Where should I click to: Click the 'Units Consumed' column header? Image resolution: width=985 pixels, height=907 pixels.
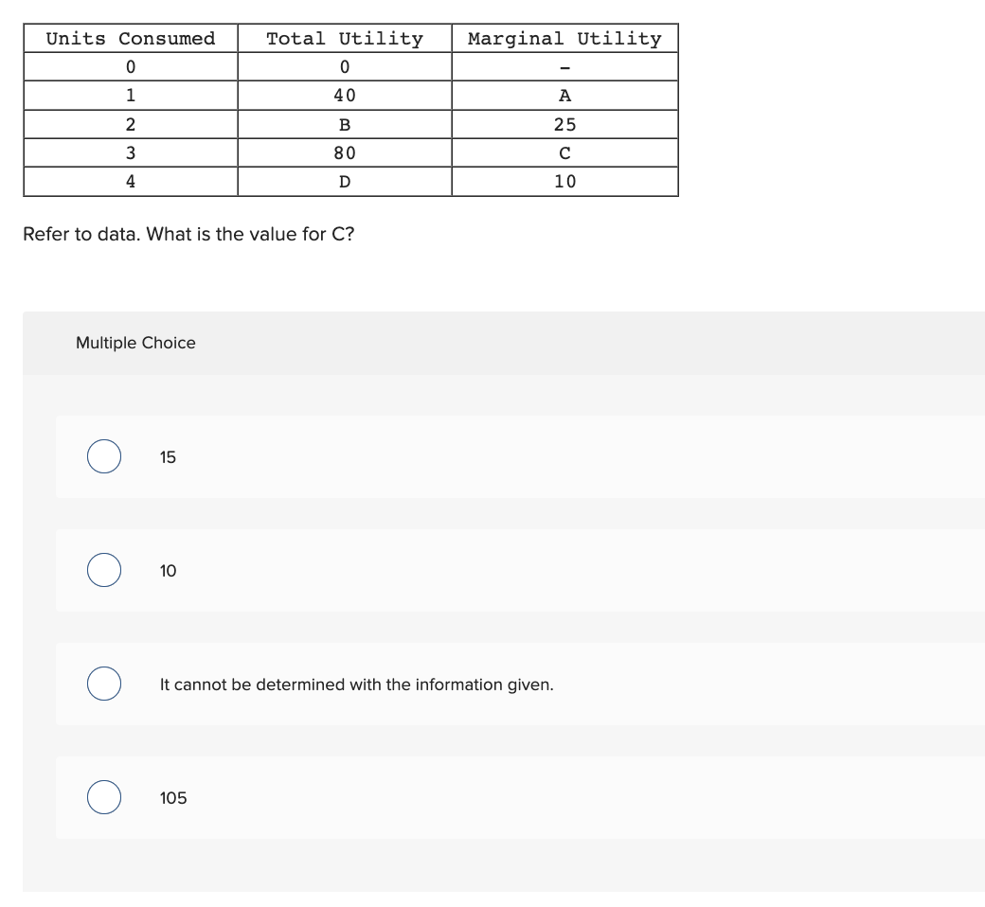click(129, 39)
